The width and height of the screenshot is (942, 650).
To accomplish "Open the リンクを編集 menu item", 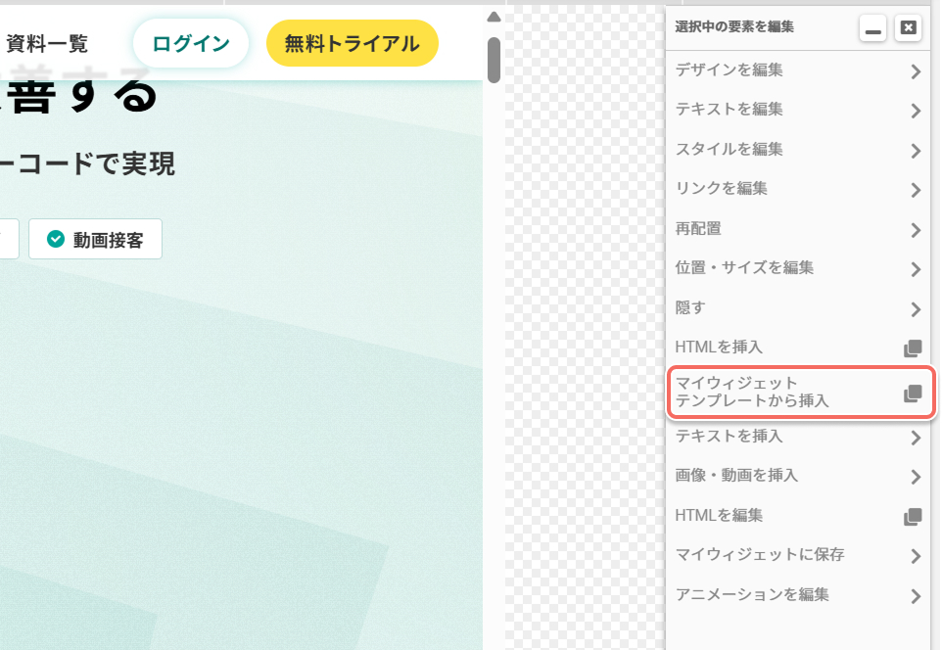I will [x=798, y=189].
